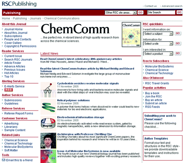
Task: Open the Helical polymer solutions headline
Action: pyautogui.click(x=73, y=100)
